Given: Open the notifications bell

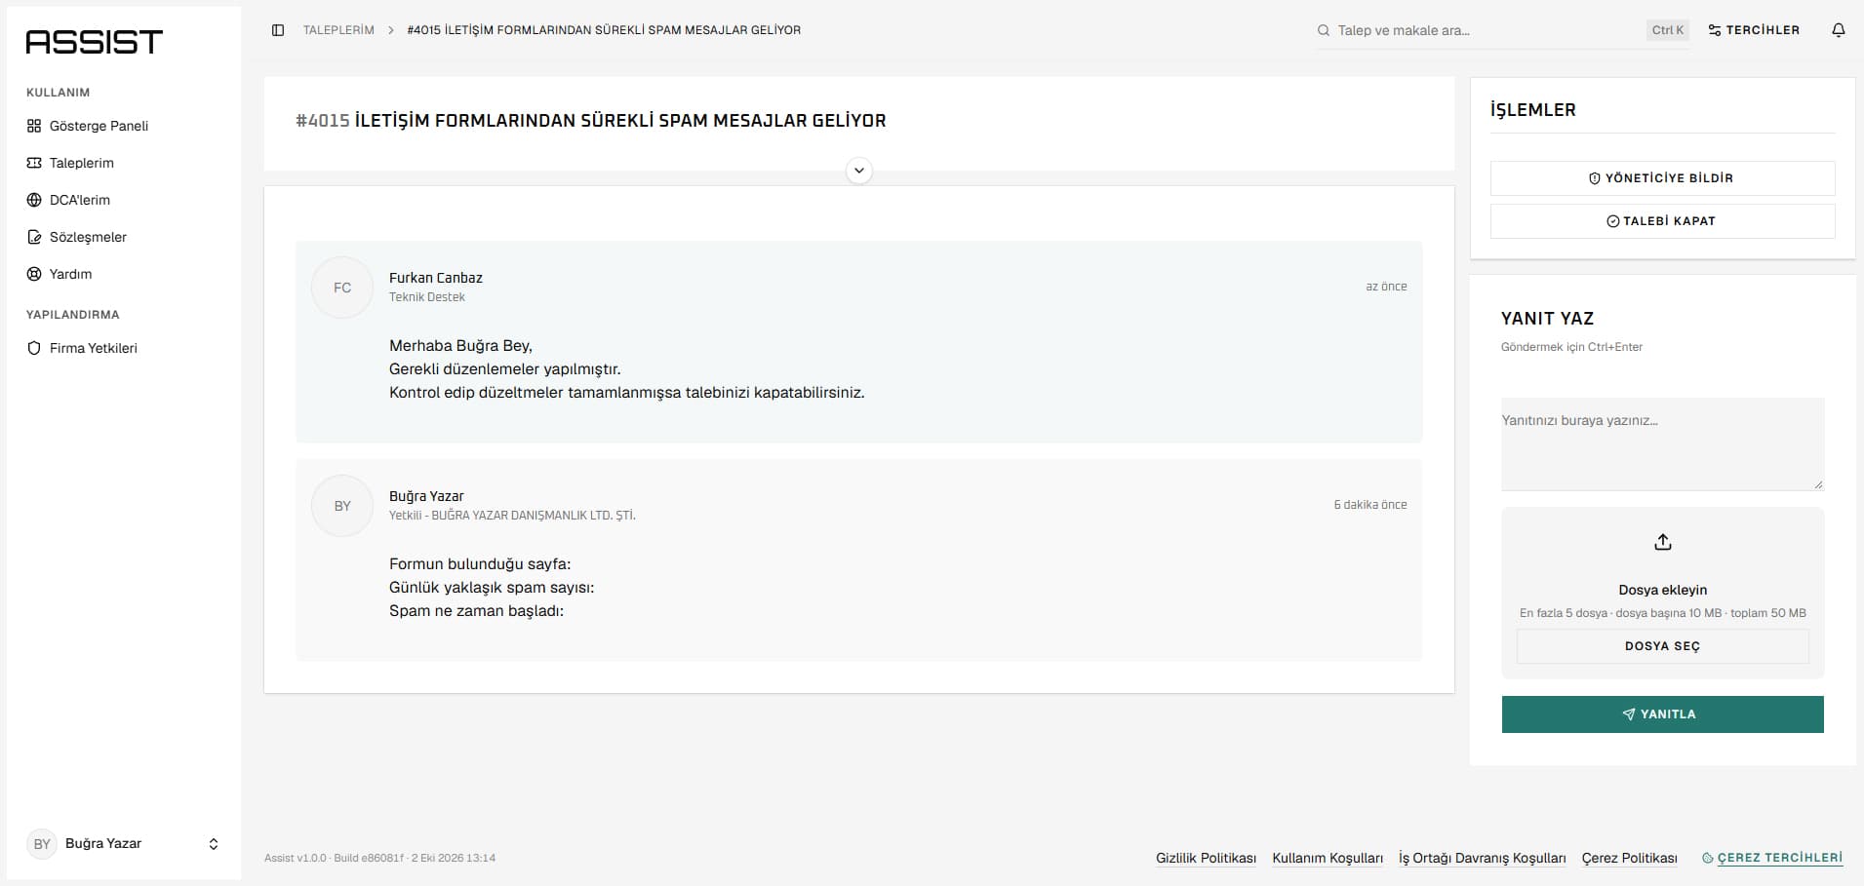Looking at the screenshot, I should click(x=1839, y=30).
